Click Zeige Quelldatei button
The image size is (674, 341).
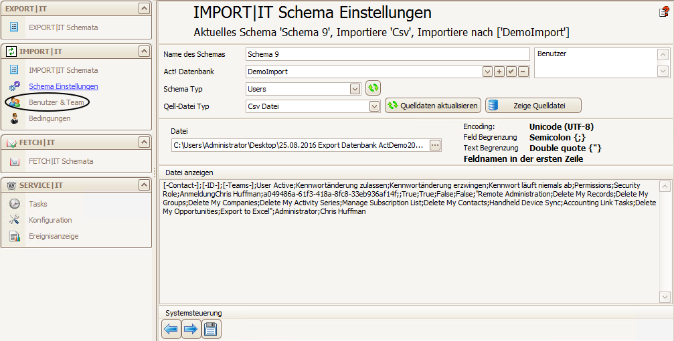click(x=533, y=106)
